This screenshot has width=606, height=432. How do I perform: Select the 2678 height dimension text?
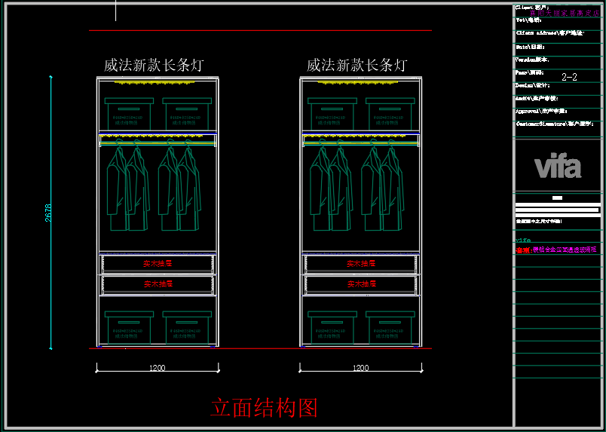(48, 213)
